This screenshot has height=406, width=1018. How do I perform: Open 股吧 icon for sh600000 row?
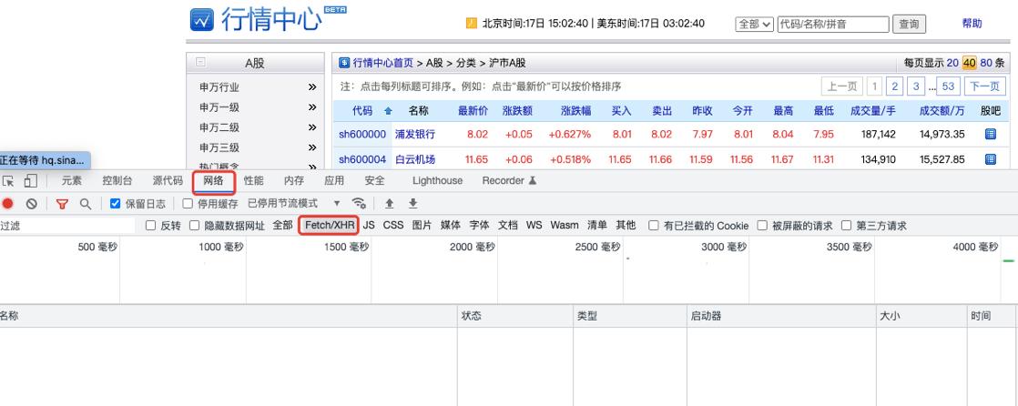(990, 134)
